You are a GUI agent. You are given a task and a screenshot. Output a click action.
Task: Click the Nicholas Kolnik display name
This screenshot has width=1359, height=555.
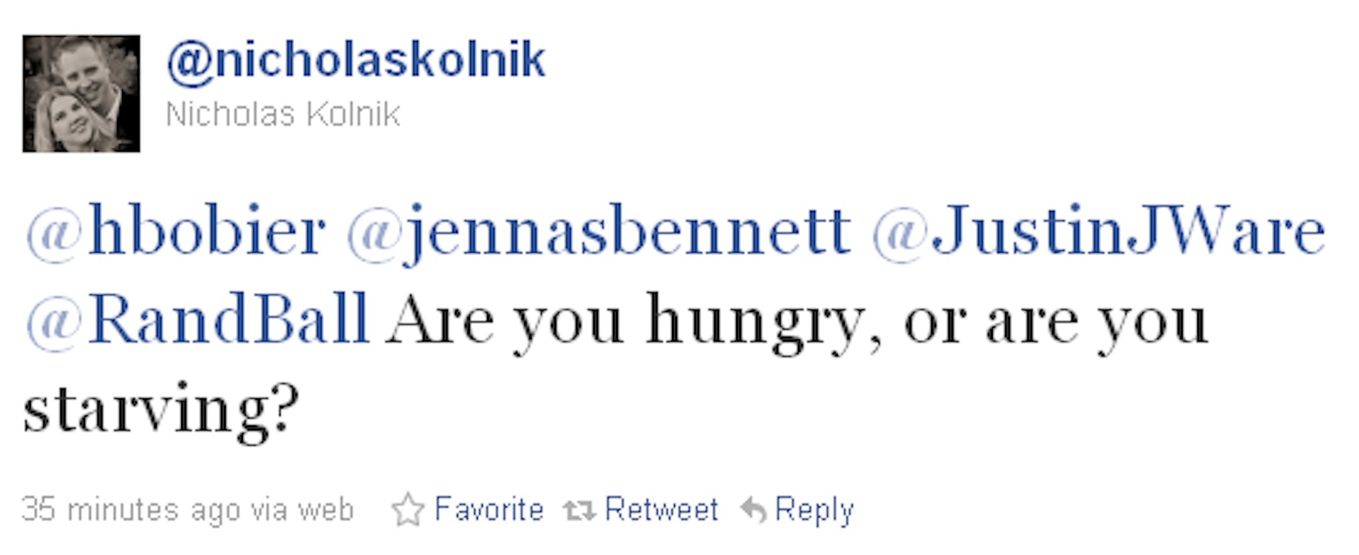[282, 115]
